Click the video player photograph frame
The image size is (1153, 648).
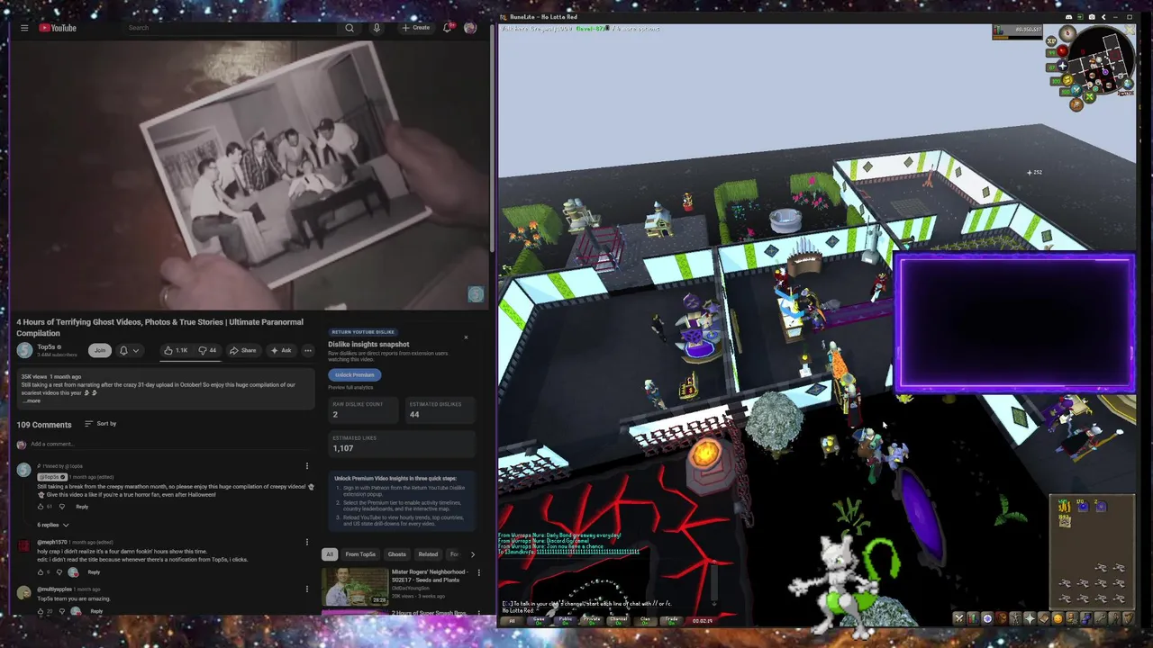(250, 175)
